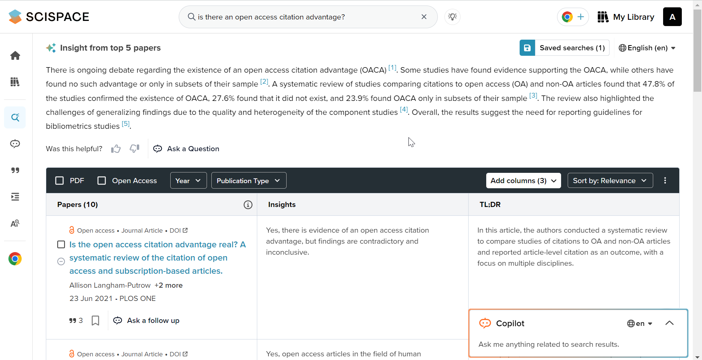Open the Sort by: Relevance dropdown
Viewport: 702px width, 360px height.
(x=610, y=181)
